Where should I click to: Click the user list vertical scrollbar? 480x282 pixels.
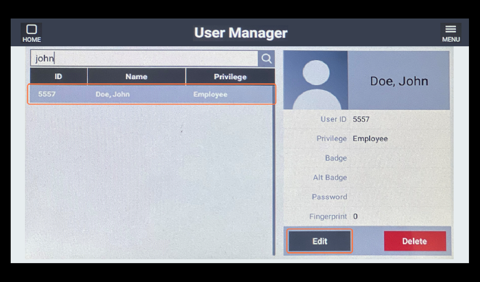[274, 170]
